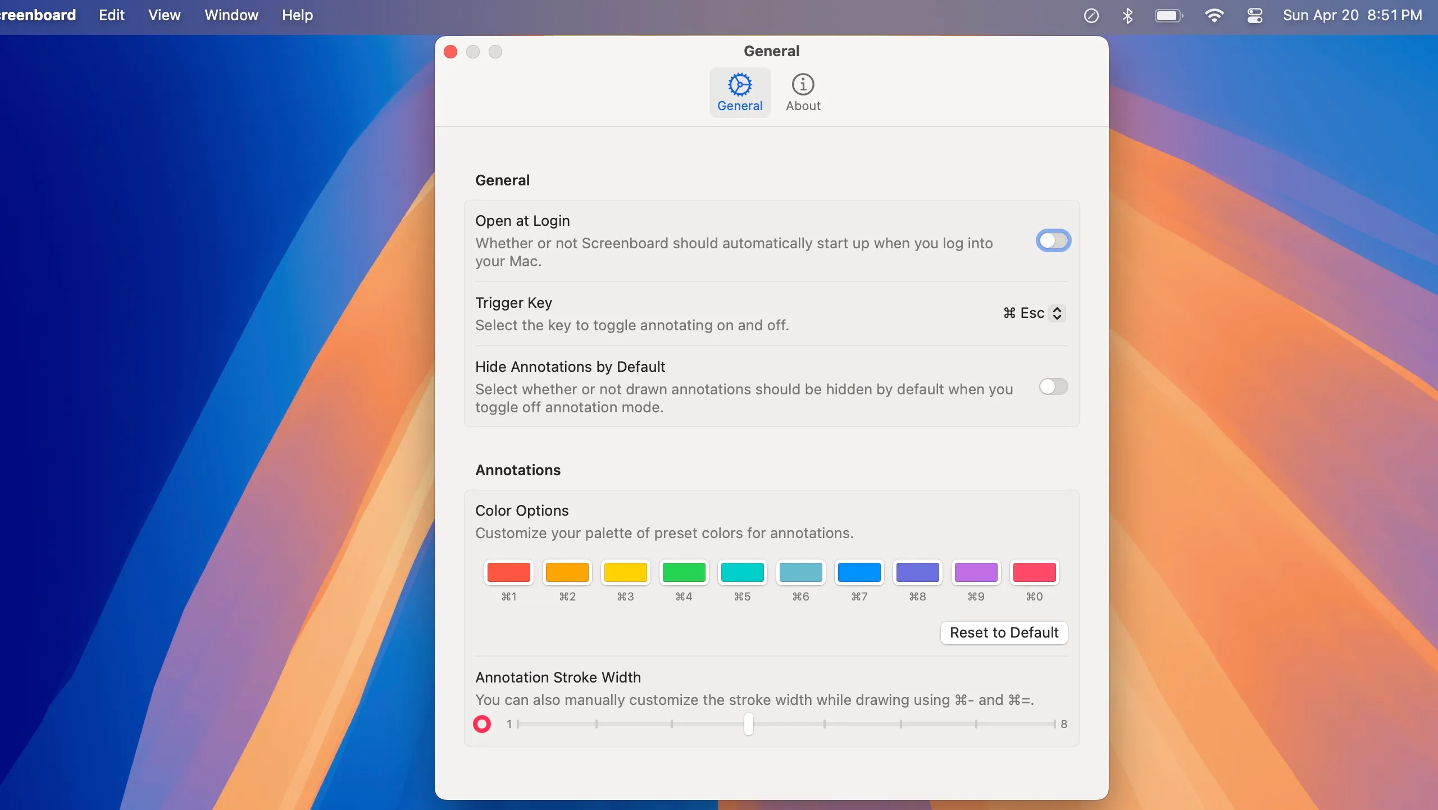
Task: Click the Screenboard menu bar status icon
Action: pyautogui.click(x=1091, y=16)
